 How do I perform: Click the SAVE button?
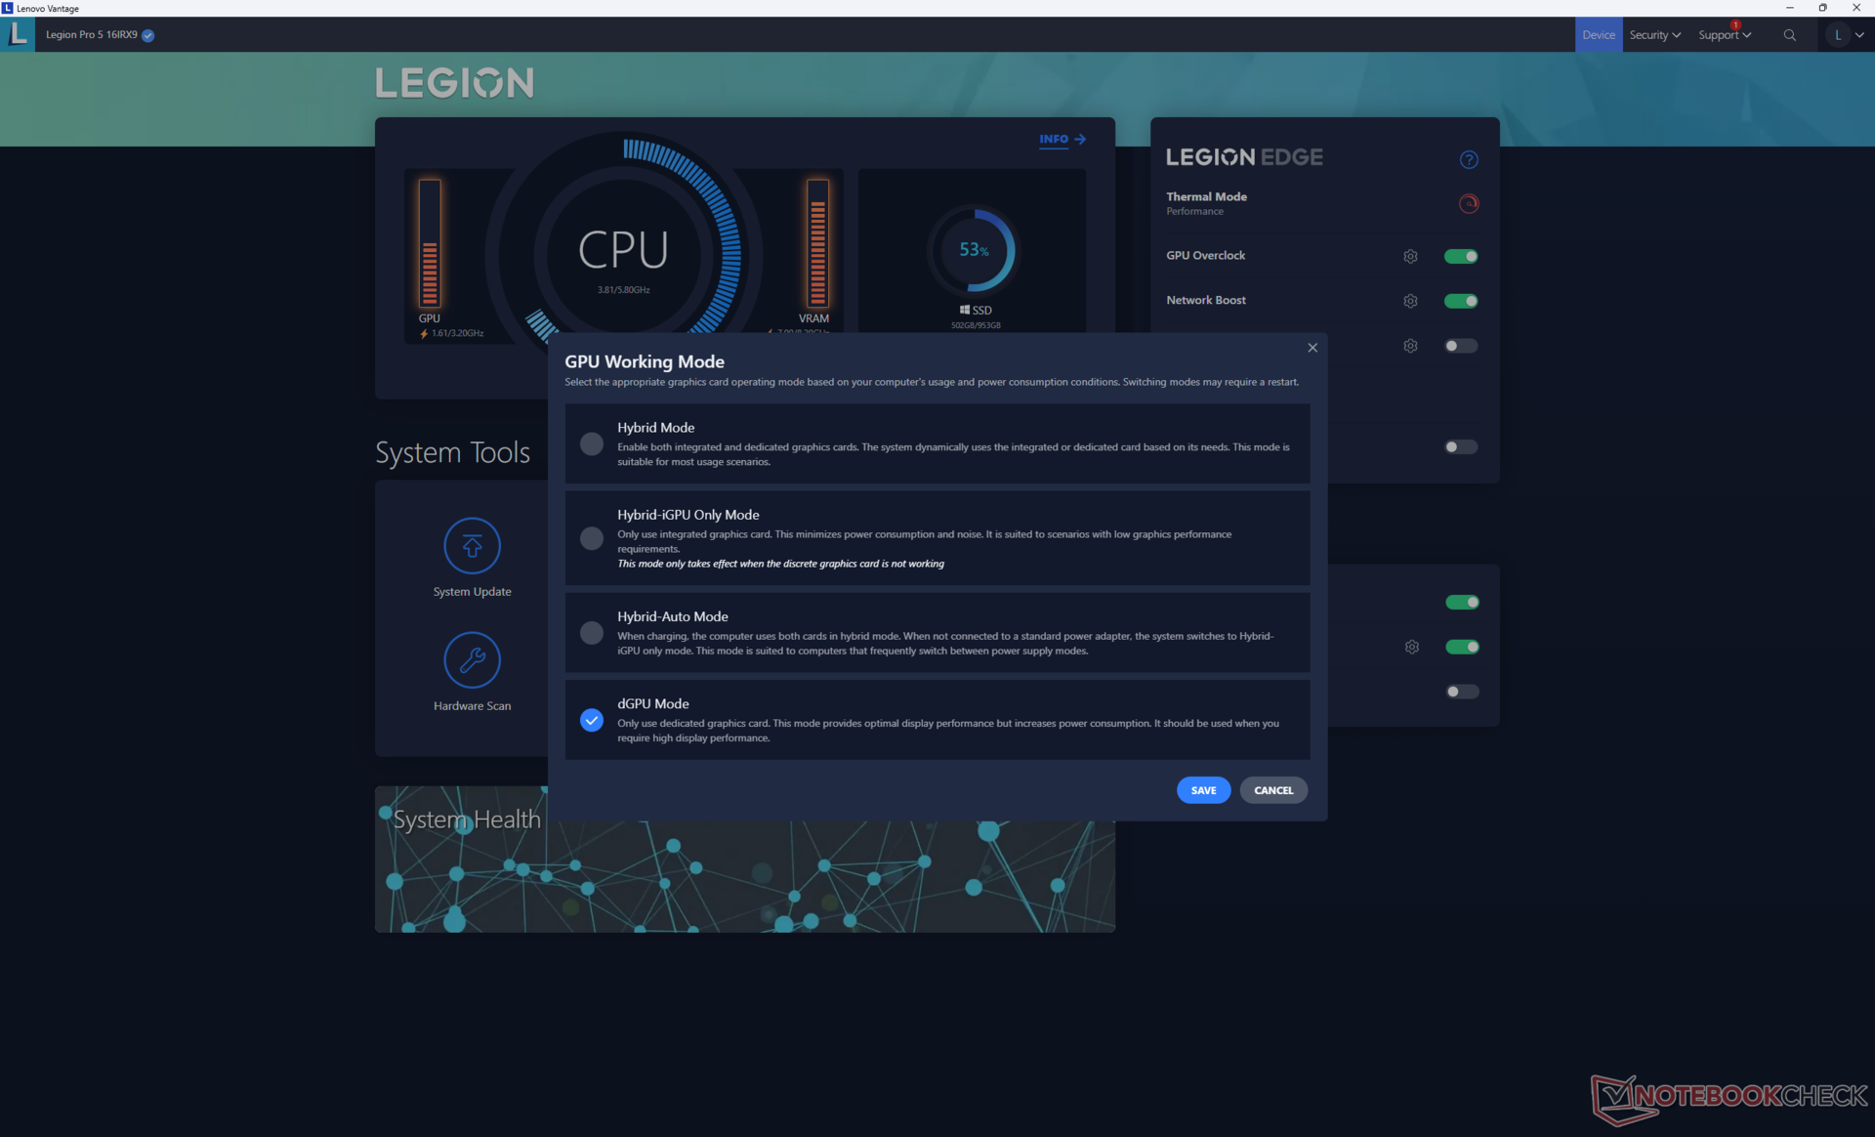pyautogui.click(x=1202, y=790)
